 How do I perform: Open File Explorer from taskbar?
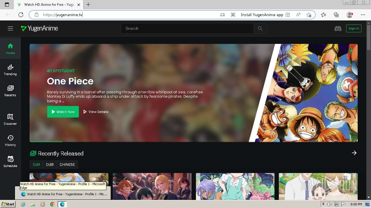click(33, 204)
